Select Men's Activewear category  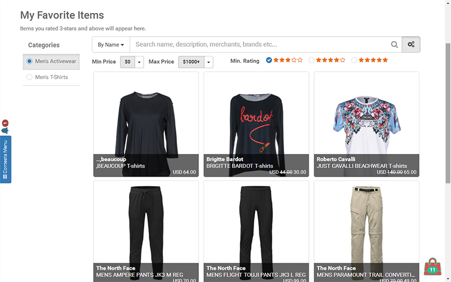point(51,61)
